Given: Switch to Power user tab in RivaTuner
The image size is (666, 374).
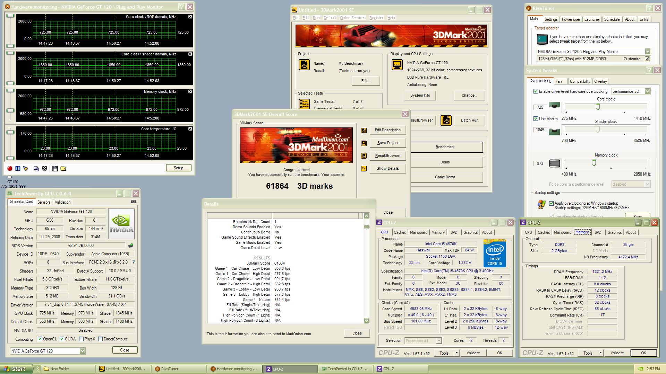Looking at the screenshot, I should point(571,19).
